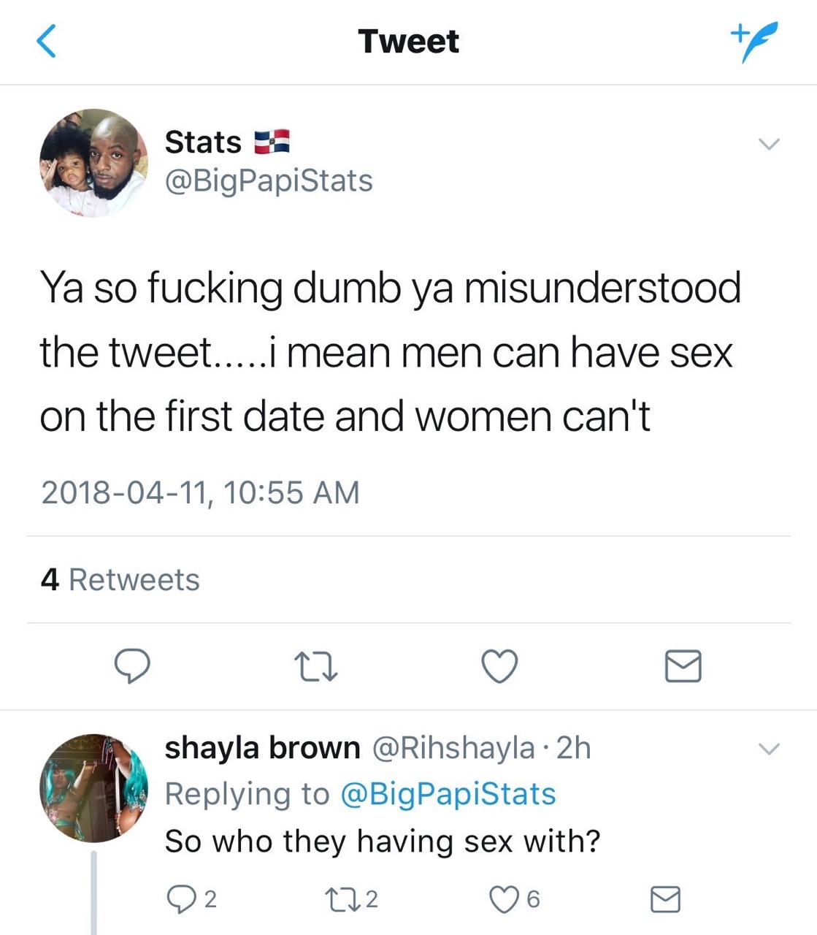This screenshot has height=935, width=817.
Task: Expand options chevron on shayla's reply
Action: point(769,749)
